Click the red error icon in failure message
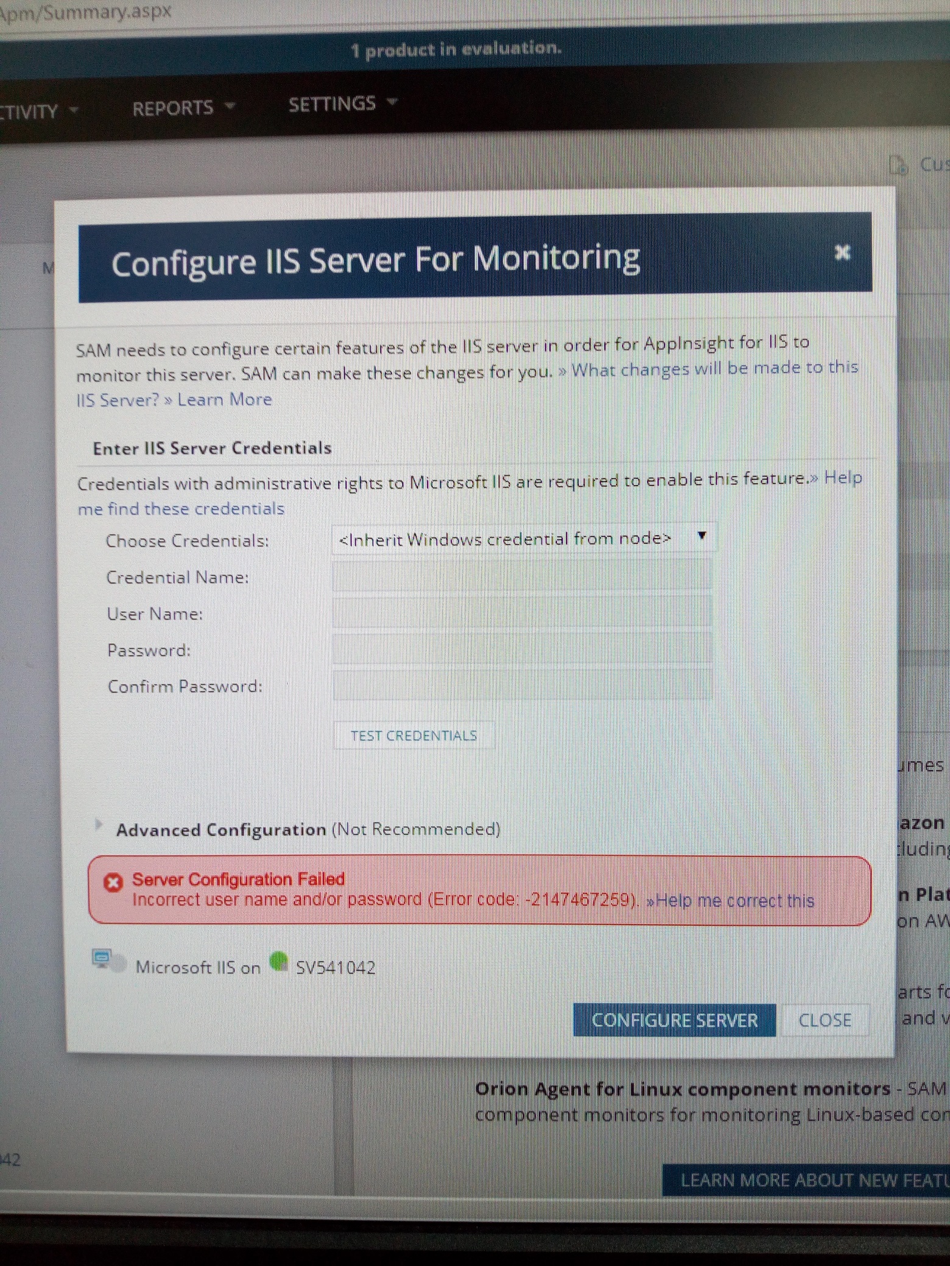 pos(113,883)
